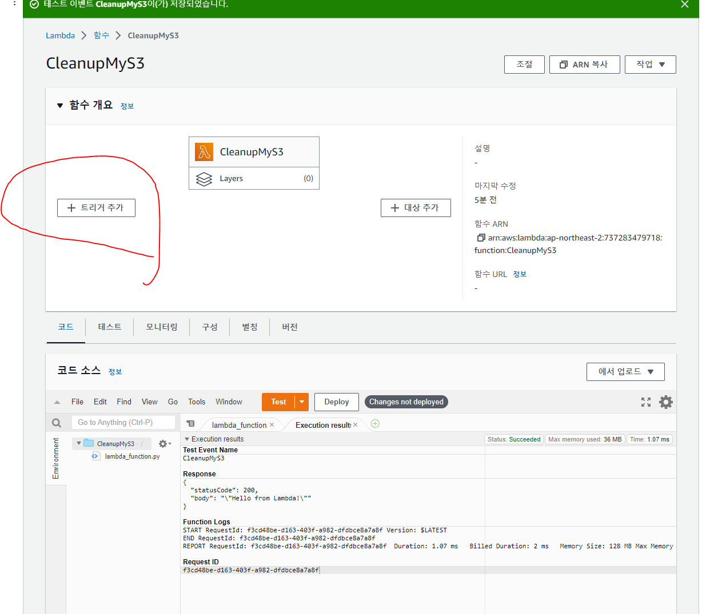The image size is (702, 614).
Task: Copy the function ARN using copy icon
Action: click(481, 238)
